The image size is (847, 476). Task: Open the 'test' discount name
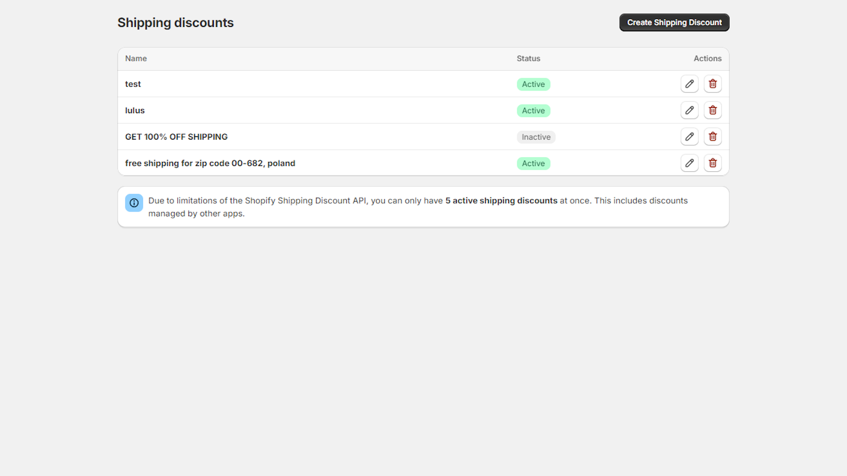(133, 84)
